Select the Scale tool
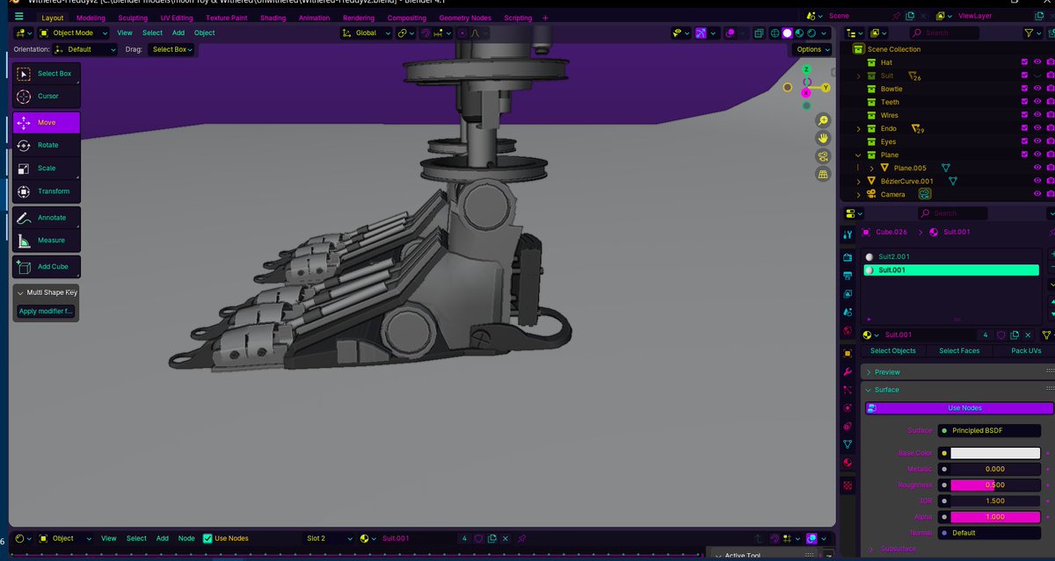 [47, 169]
